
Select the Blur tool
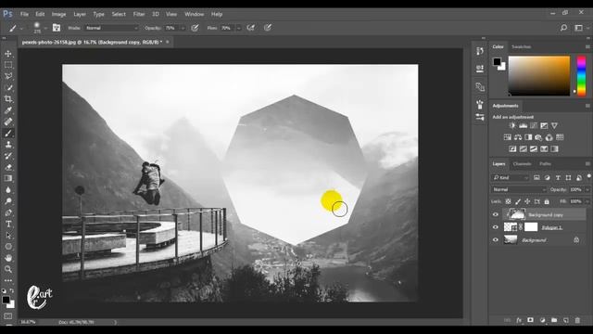tap(8, 189)
